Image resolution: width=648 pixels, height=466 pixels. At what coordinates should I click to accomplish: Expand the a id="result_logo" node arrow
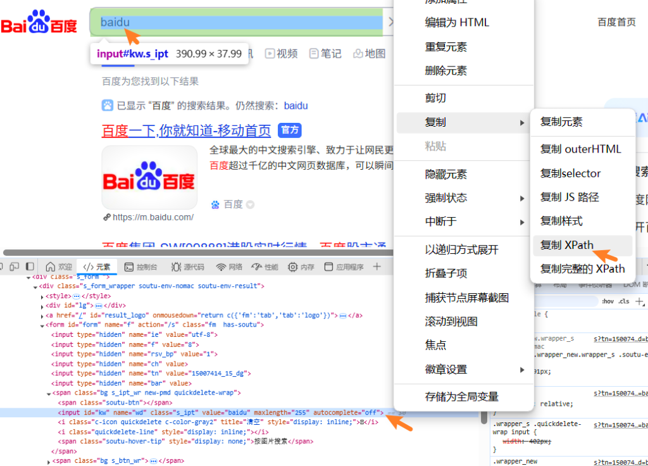(x=42, y=316)
